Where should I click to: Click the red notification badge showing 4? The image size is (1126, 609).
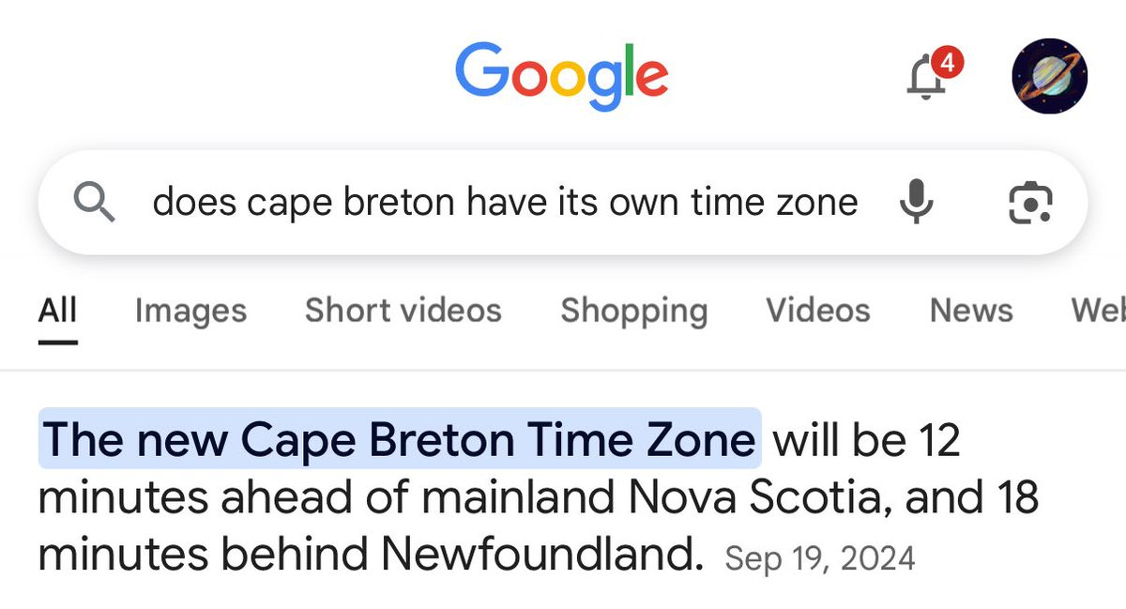pyautogui.click(x=947, y=63)
